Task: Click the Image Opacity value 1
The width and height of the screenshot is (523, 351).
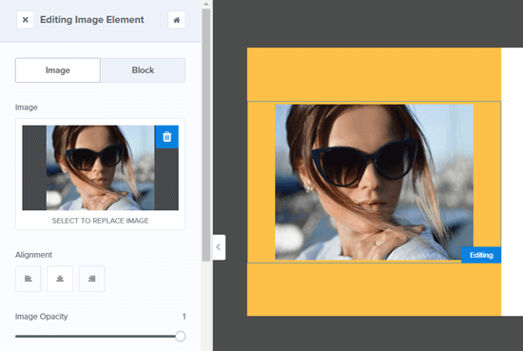Action: 184,317
